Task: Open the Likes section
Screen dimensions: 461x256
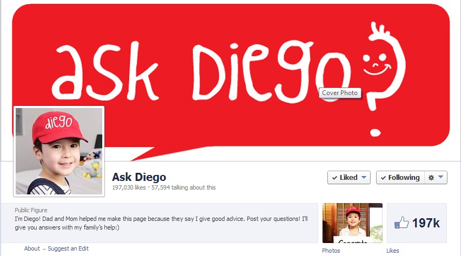Action: 392,251
